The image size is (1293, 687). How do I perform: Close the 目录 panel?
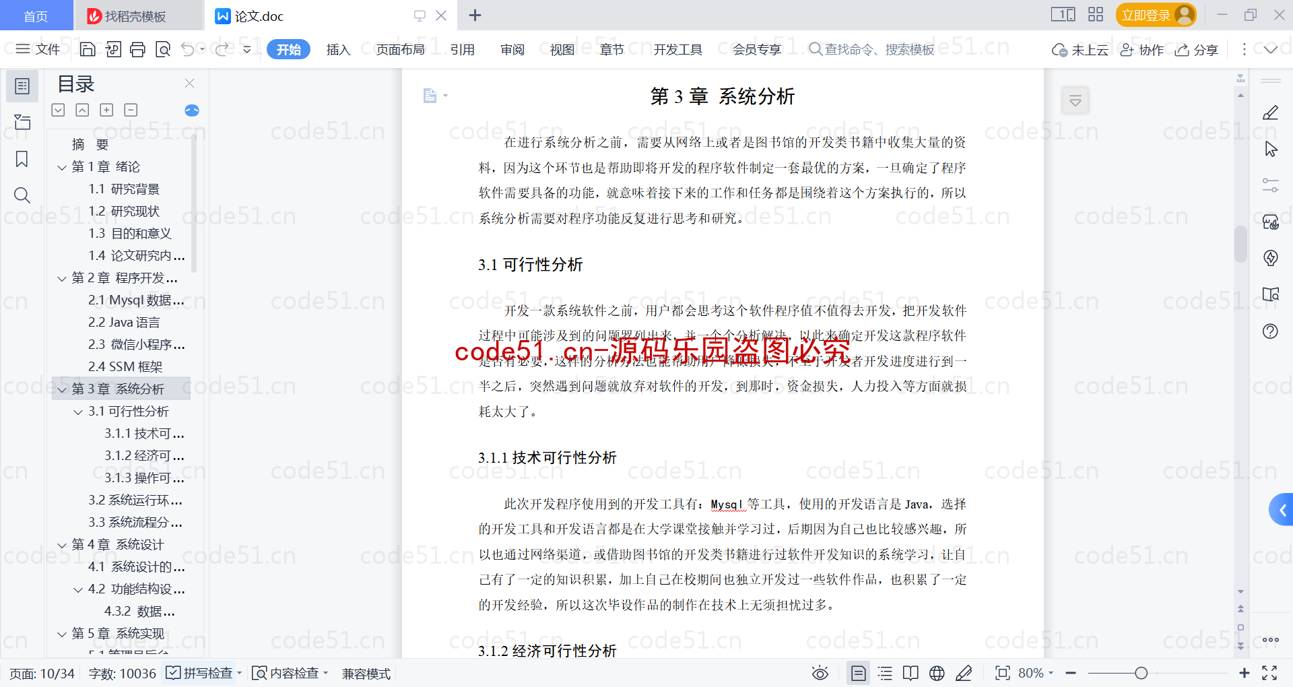(x=189, y=84)
